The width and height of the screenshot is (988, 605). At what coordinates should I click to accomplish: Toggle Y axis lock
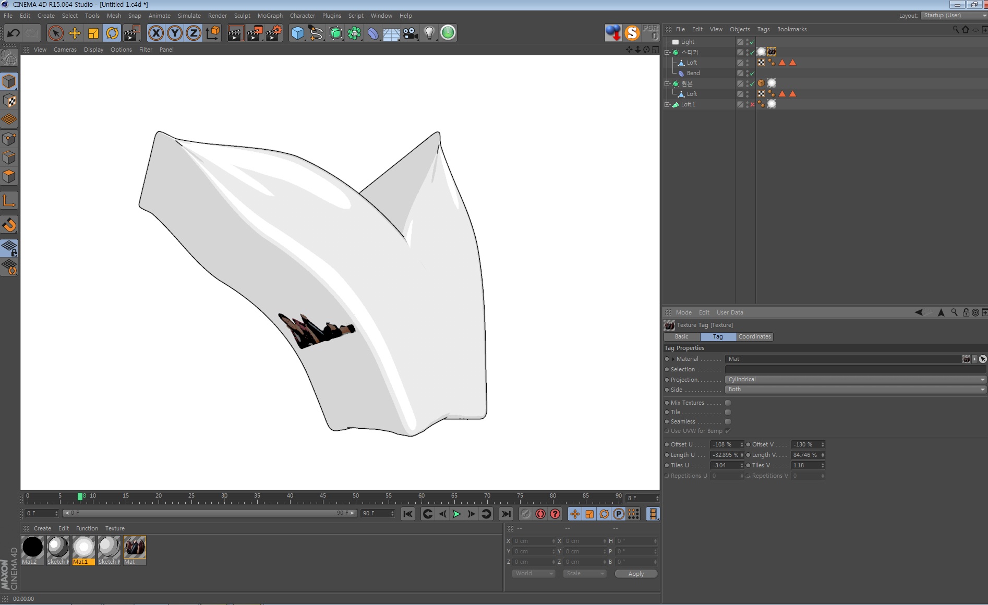point(175,33)
